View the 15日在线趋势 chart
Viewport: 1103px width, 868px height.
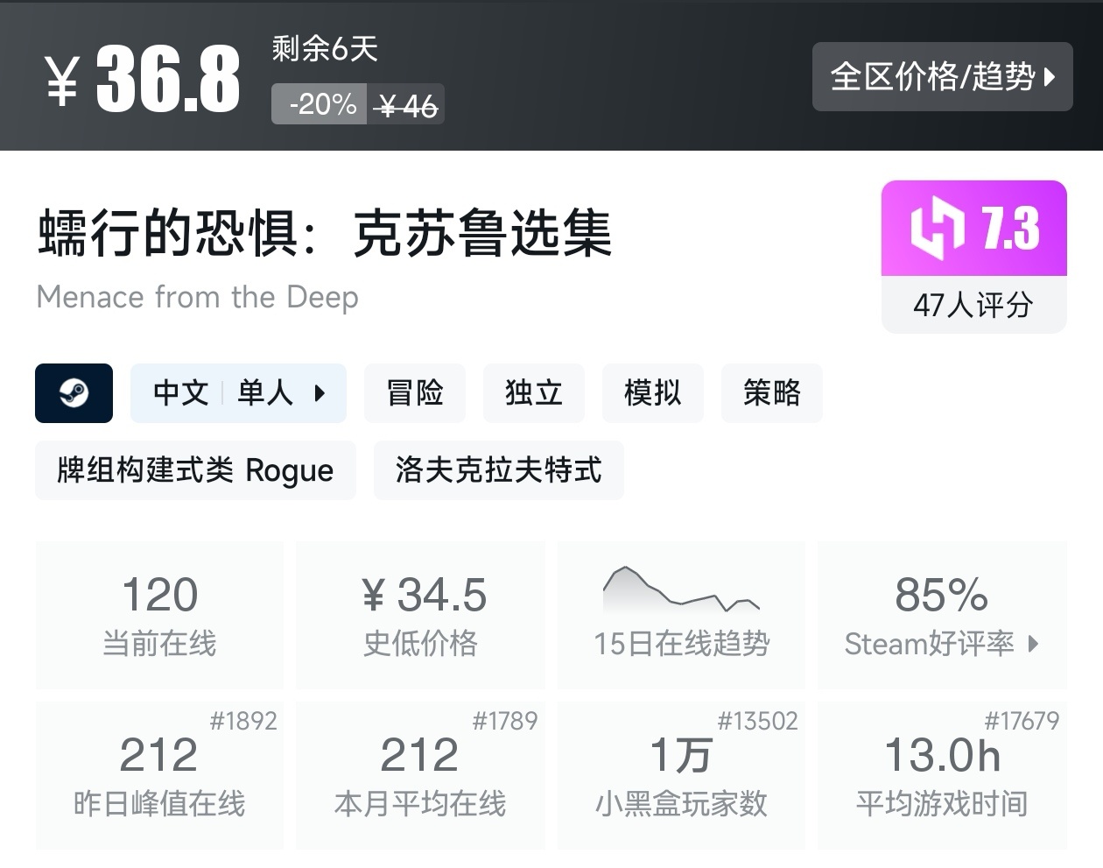click(682, 614)
